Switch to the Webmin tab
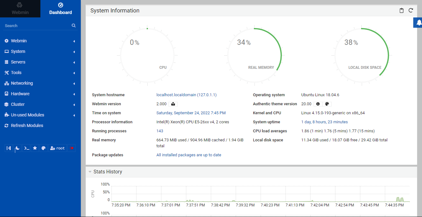The image size is (422, 217). tap(20, 9)
